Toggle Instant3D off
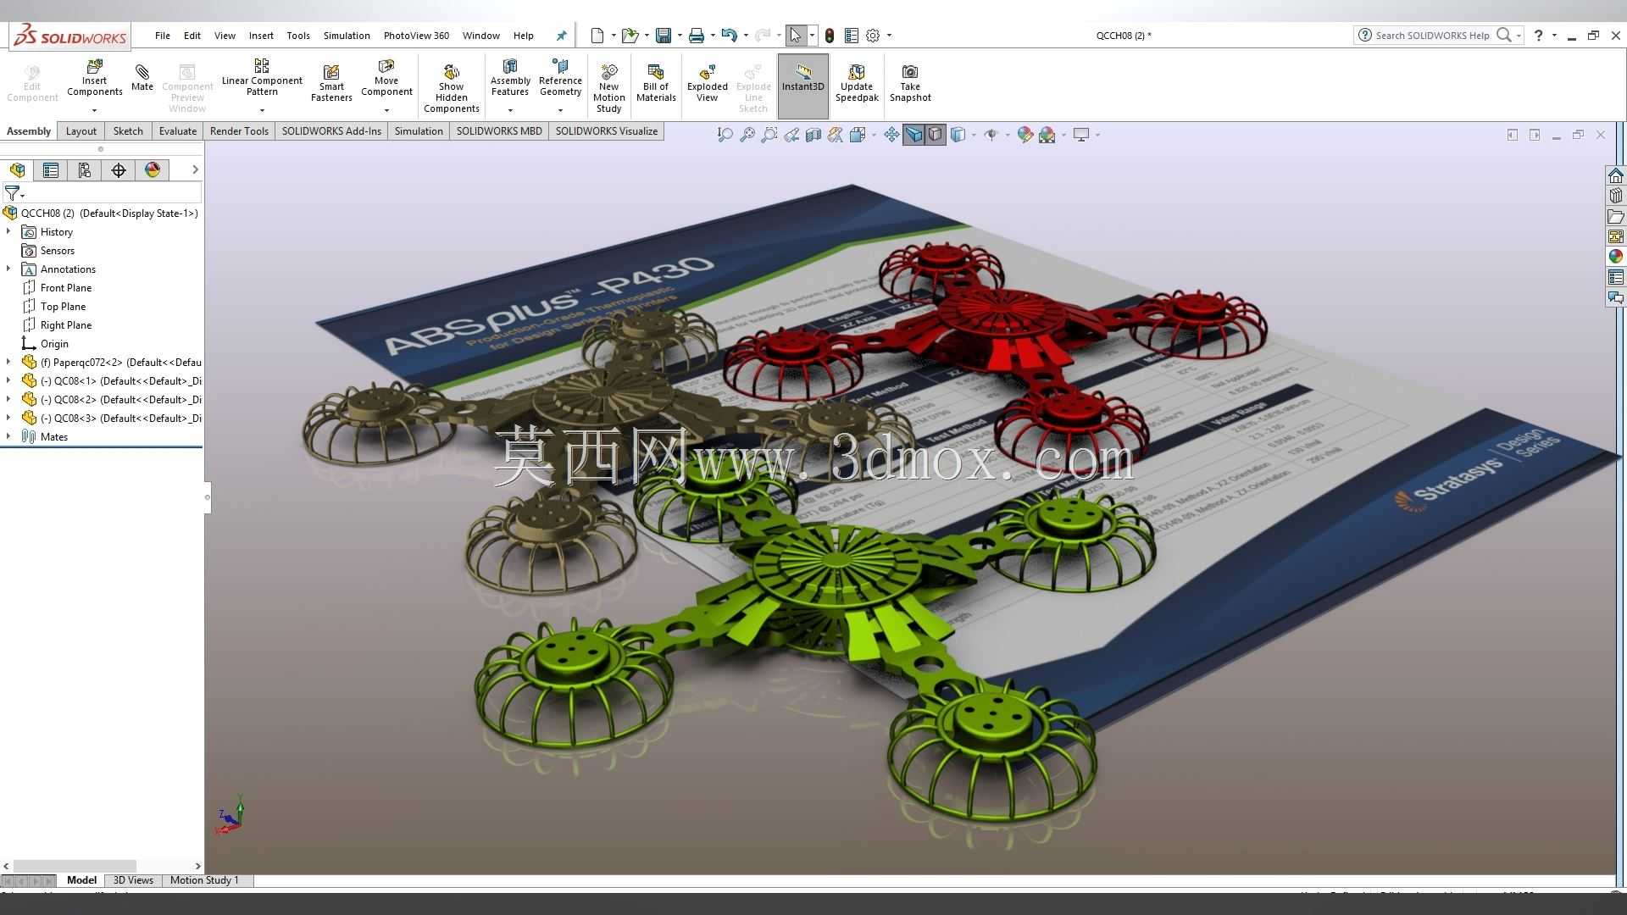Viewport: 1627px width, 915px height. click(x=802, y=86)
